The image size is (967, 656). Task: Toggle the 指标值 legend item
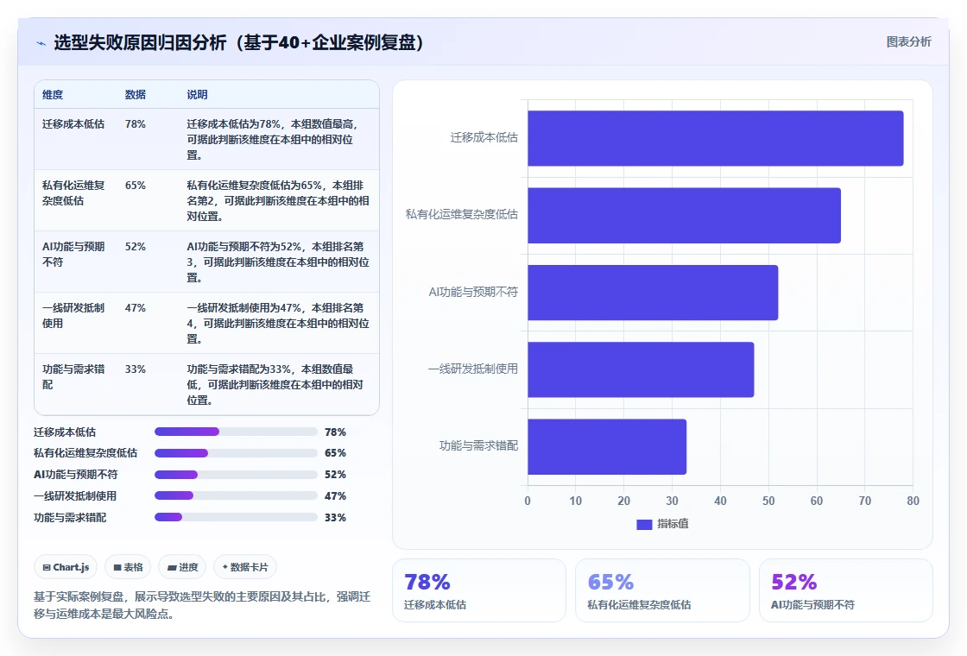click(662, 524)
